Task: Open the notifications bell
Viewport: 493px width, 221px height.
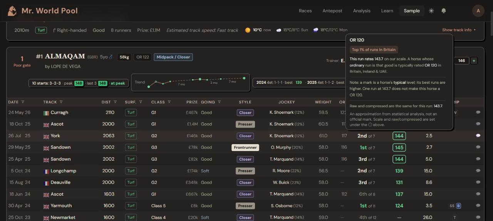Action: tap(444, 11)
